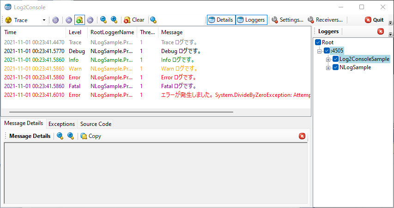This screenshot has height=208, width=394.
Task: Zoom out in Message Details toolbar
Action: click(60, 136)
